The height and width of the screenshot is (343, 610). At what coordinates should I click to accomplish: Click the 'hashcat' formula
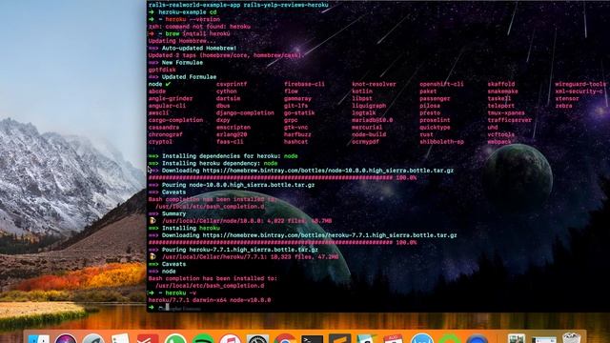[295, 142]
